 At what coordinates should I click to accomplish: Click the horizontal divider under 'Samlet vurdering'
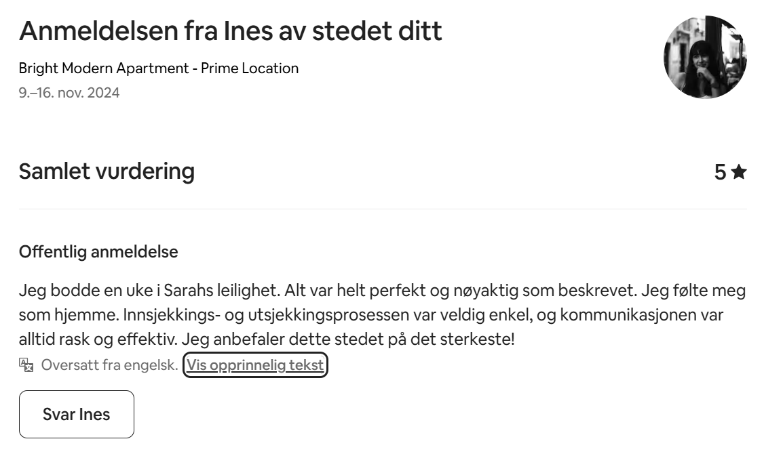click(382, 209)
